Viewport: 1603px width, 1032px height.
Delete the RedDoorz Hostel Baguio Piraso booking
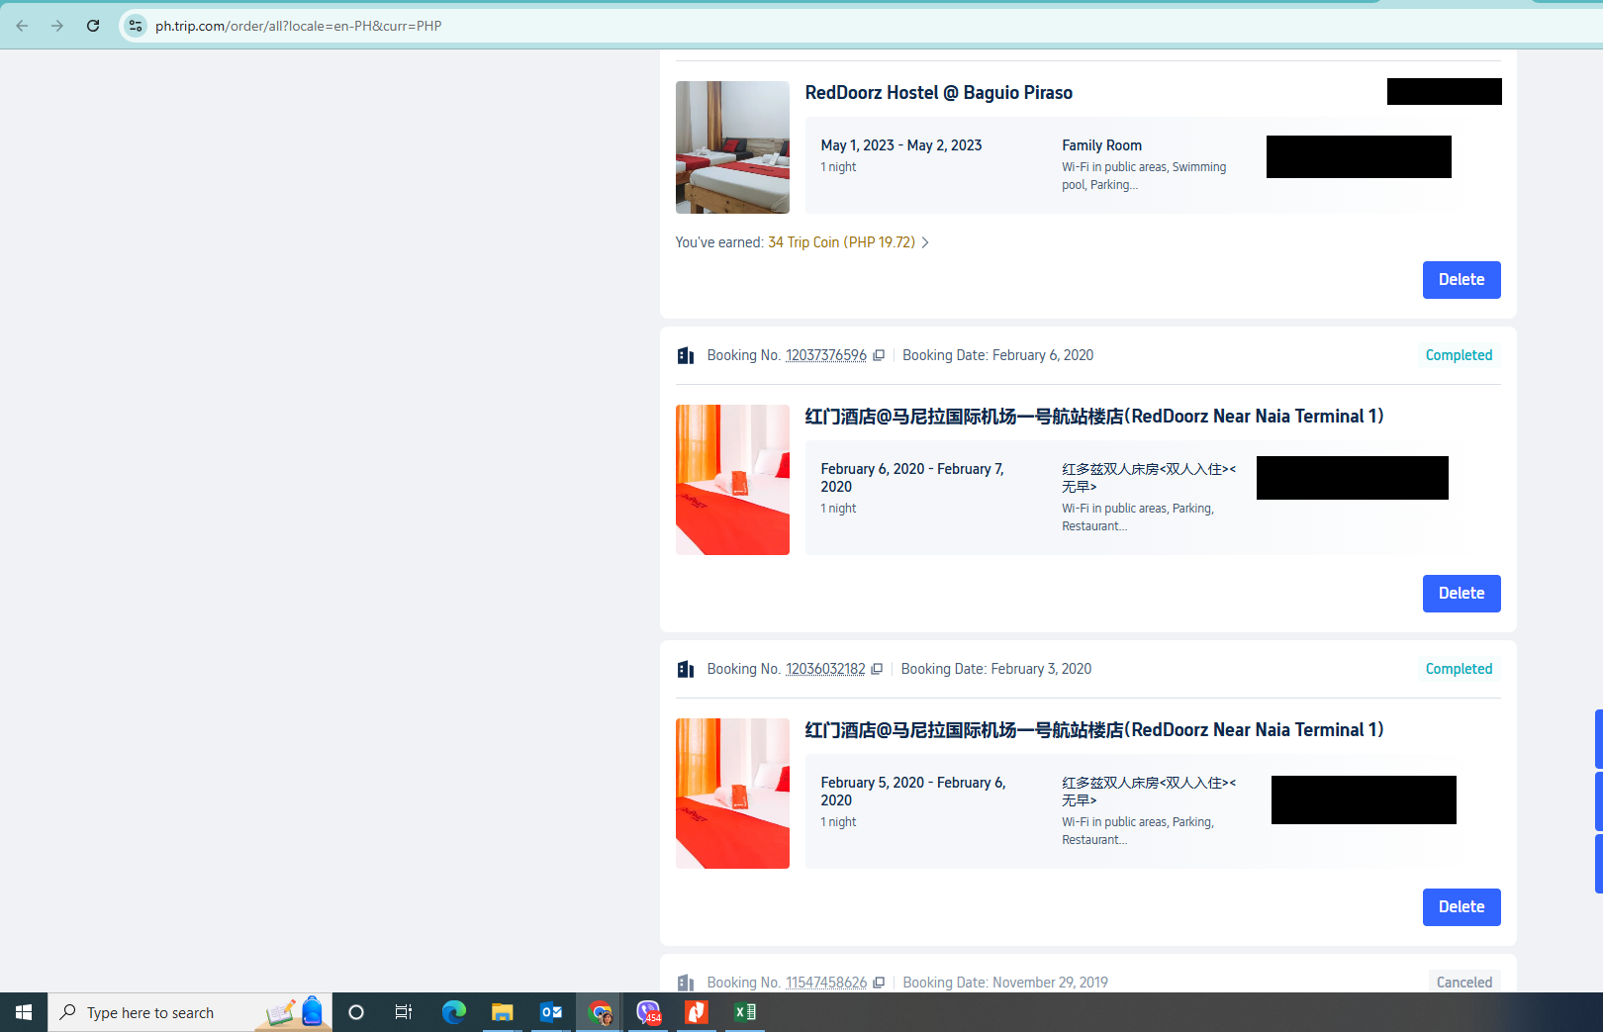[x=1462, y=280]
